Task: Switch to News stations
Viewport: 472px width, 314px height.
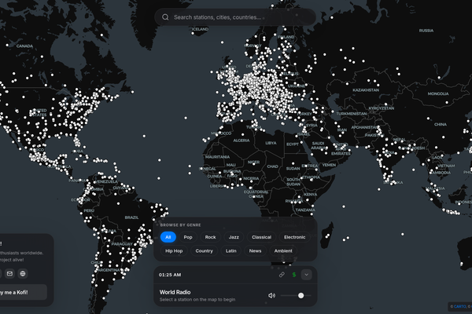Action: click(255, 250)
